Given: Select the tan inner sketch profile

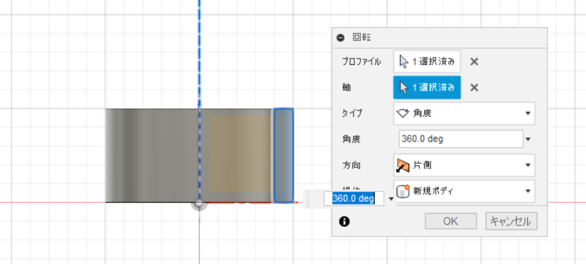Looking at the screenshot, I should click(240, 153).
